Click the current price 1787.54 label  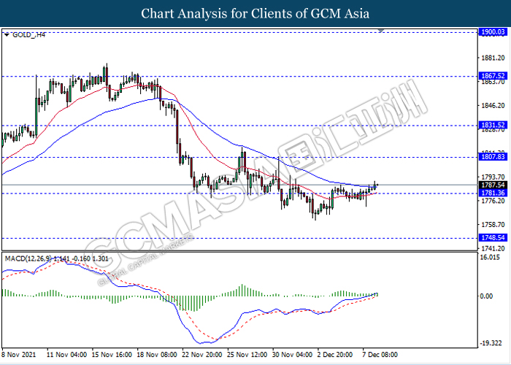pos(493,185)
